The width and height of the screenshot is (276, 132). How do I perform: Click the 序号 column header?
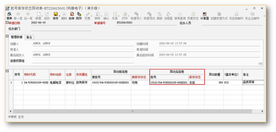[19, 75]
